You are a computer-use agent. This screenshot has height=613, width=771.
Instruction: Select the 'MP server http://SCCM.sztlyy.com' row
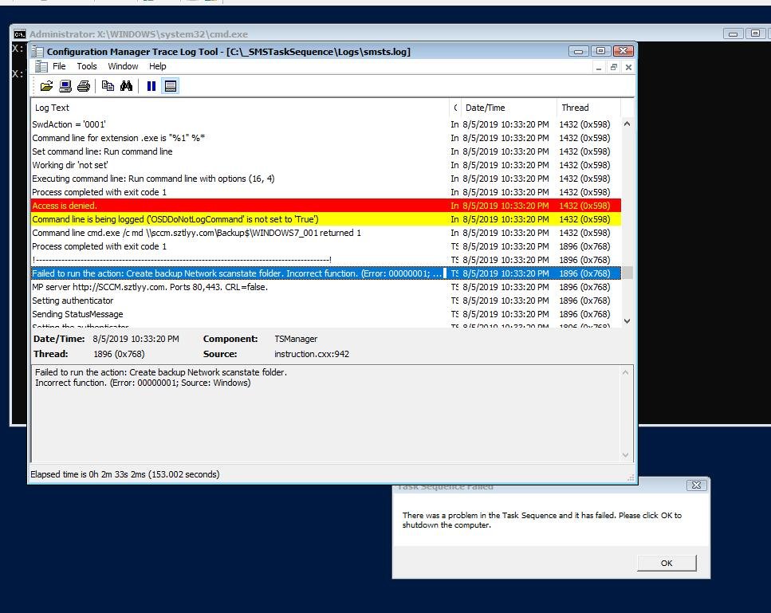pyautogui.click(x=326, y=287)
